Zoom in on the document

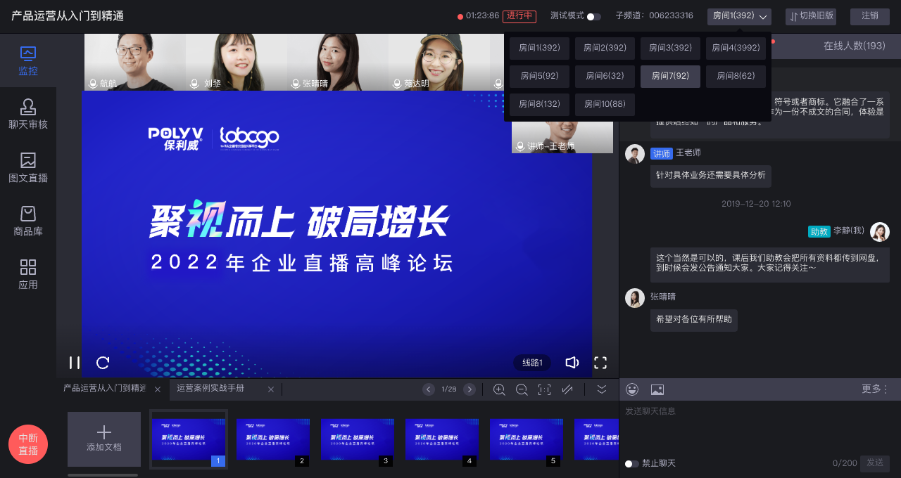(499, 389)
